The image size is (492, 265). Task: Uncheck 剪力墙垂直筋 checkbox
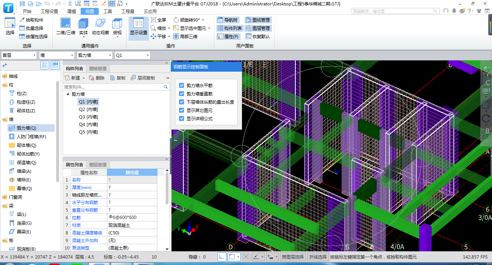pyautogui.click(x=182, y=94)
